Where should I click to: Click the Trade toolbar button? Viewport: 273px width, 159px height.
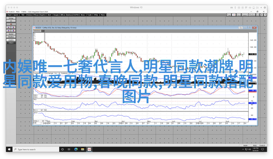click(90, 15)
